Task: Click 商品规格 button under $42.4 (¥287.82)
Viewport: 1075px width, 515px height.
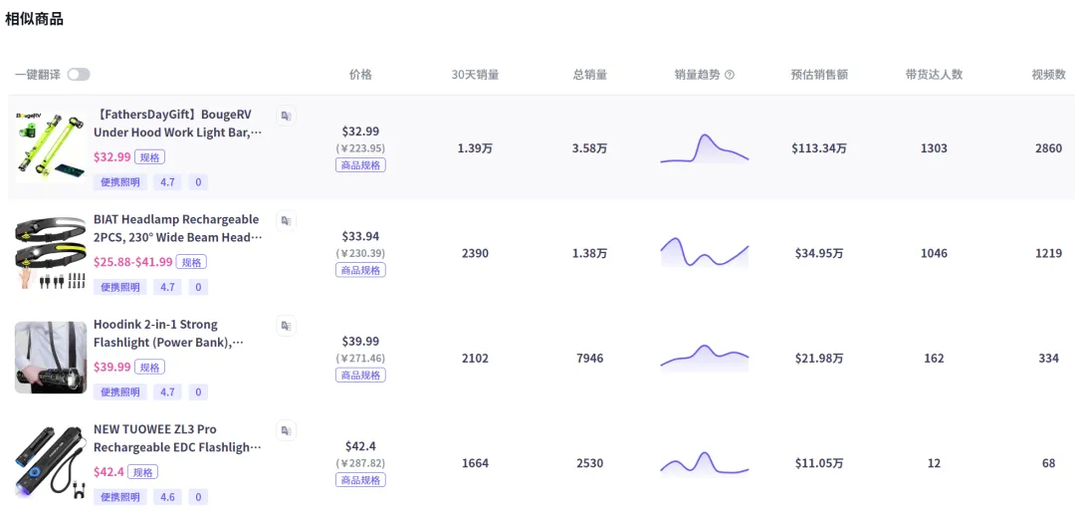Action: point(360,480)
